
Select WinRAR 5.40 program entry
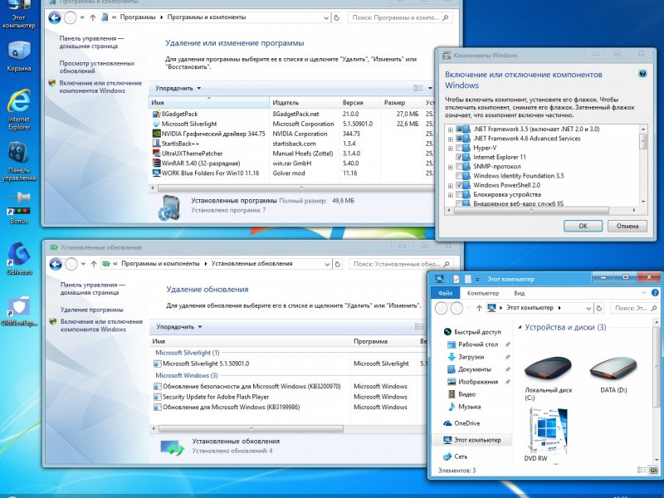click(x=197, y=164)
